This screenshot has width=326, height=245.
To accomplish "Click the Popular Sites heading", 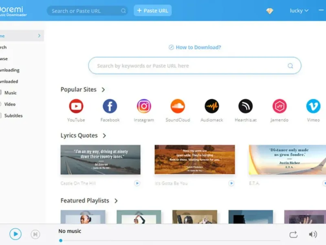I will [x=79, y=89].
